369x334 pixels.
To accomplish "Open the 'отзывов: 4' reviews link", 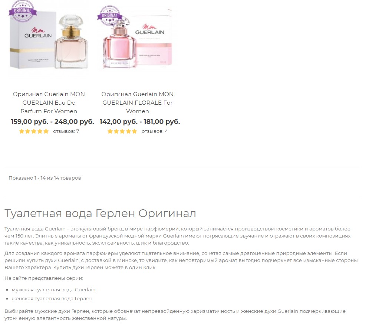I will click(x=155, y=131).
